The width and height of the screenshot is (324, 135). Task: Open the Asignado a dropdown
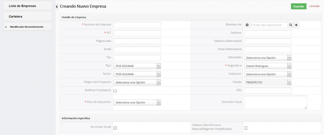(x=268, y=66)
